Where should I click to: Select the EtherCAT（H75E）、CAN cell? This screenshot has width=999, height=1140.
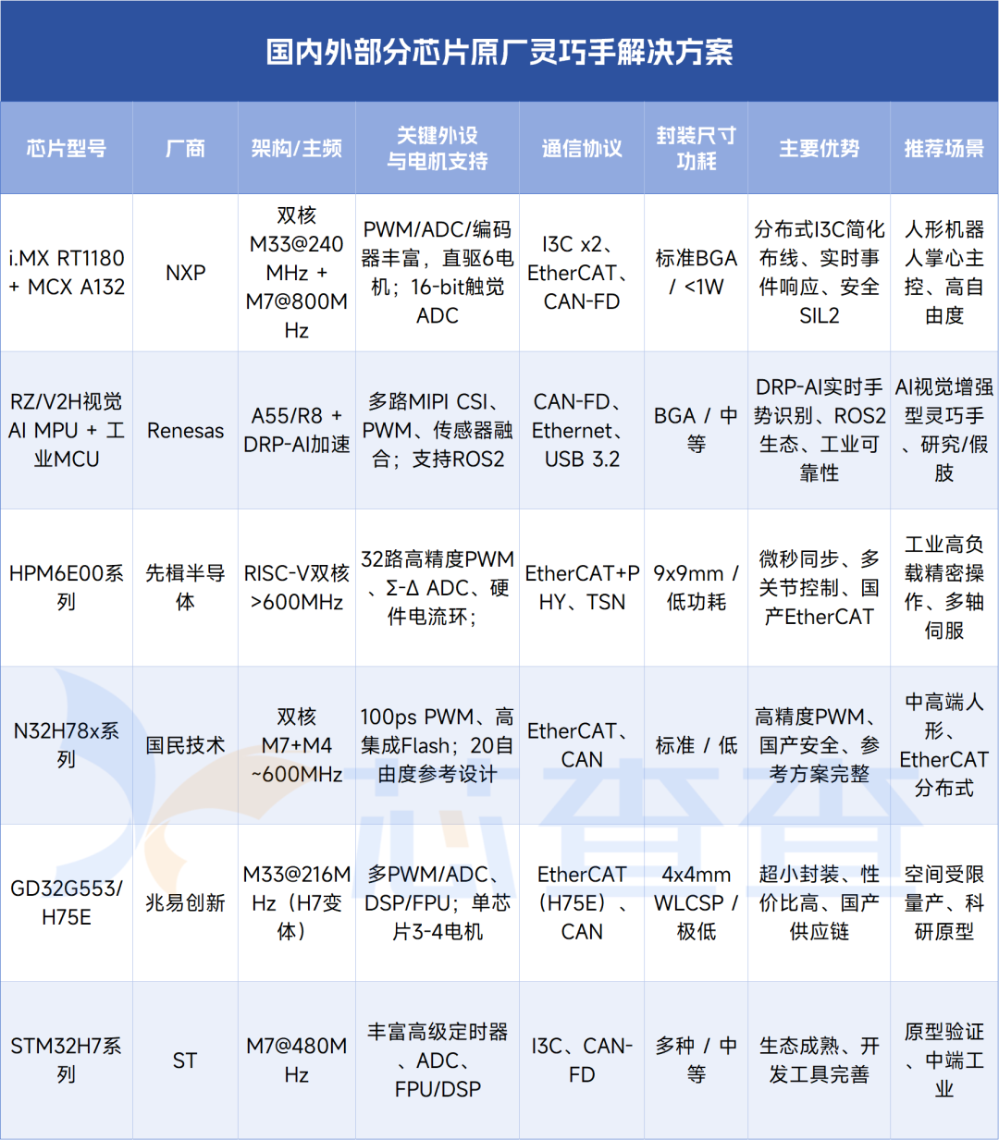tap(582, 902)
